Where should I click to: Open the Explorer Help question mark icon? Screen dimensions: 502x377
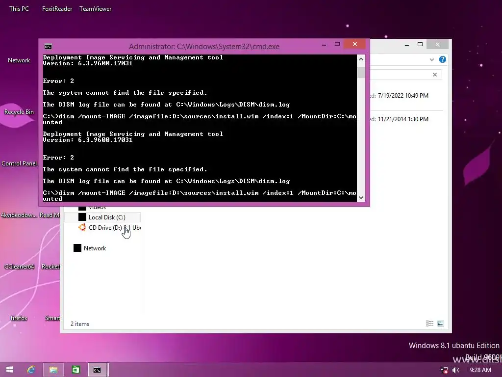443,59
